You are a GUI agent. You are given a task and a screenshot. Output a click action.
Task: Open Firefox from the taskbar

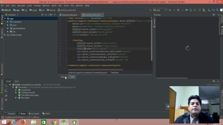click(x=23, y=122)
